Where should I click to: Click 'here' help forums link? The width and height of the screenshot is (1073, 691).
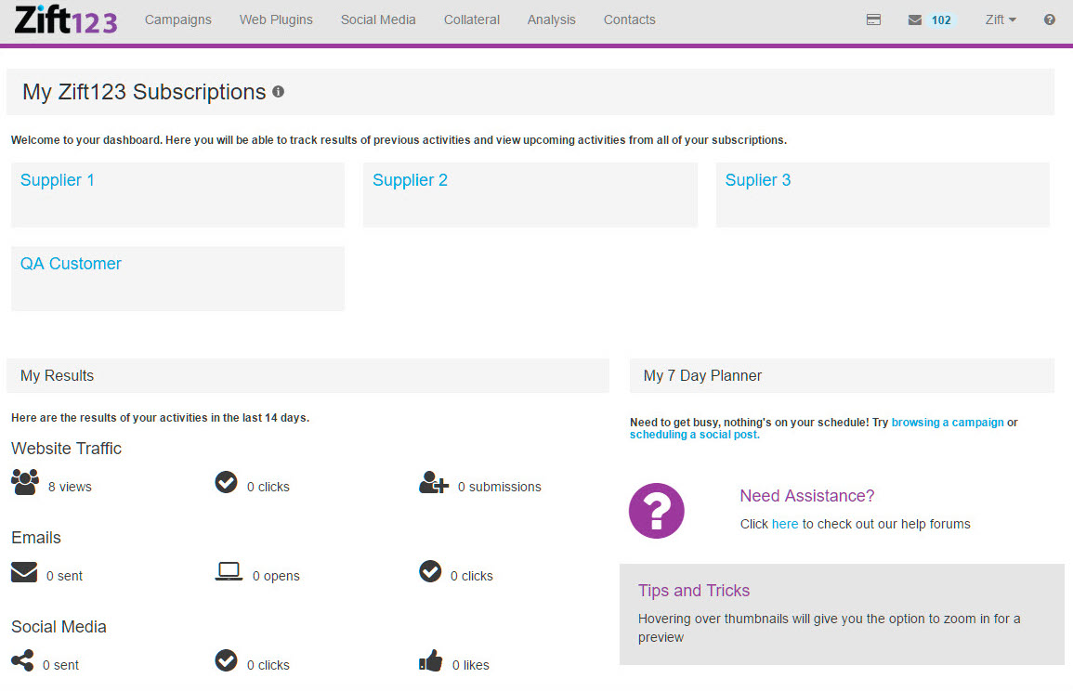coord(785,524)
